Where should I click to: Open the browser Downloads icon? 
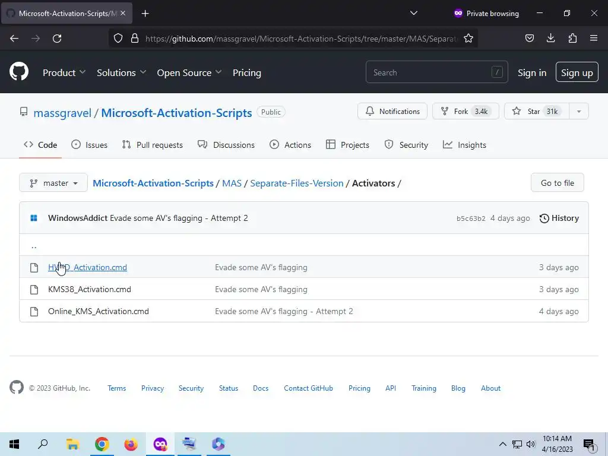tap(550, 38)
